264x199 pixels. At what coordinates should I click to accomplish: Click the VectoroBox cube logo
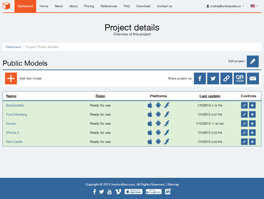tap(6, 6)
